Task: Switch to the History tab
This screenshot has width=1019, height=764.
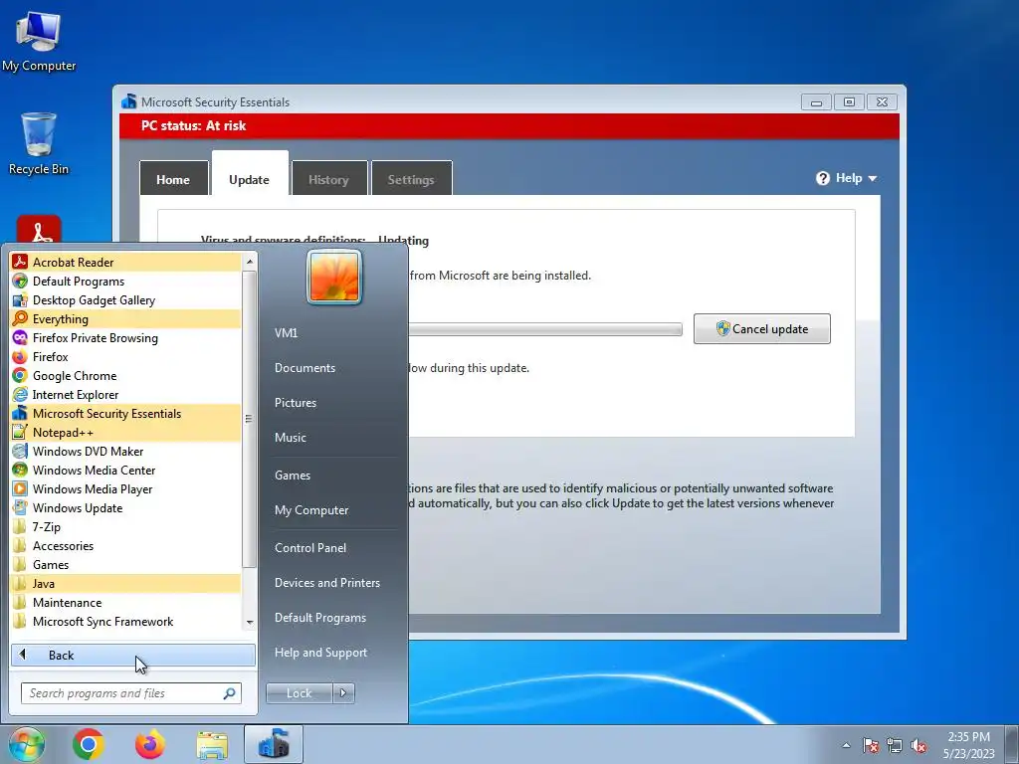Action: coord(328,179)
